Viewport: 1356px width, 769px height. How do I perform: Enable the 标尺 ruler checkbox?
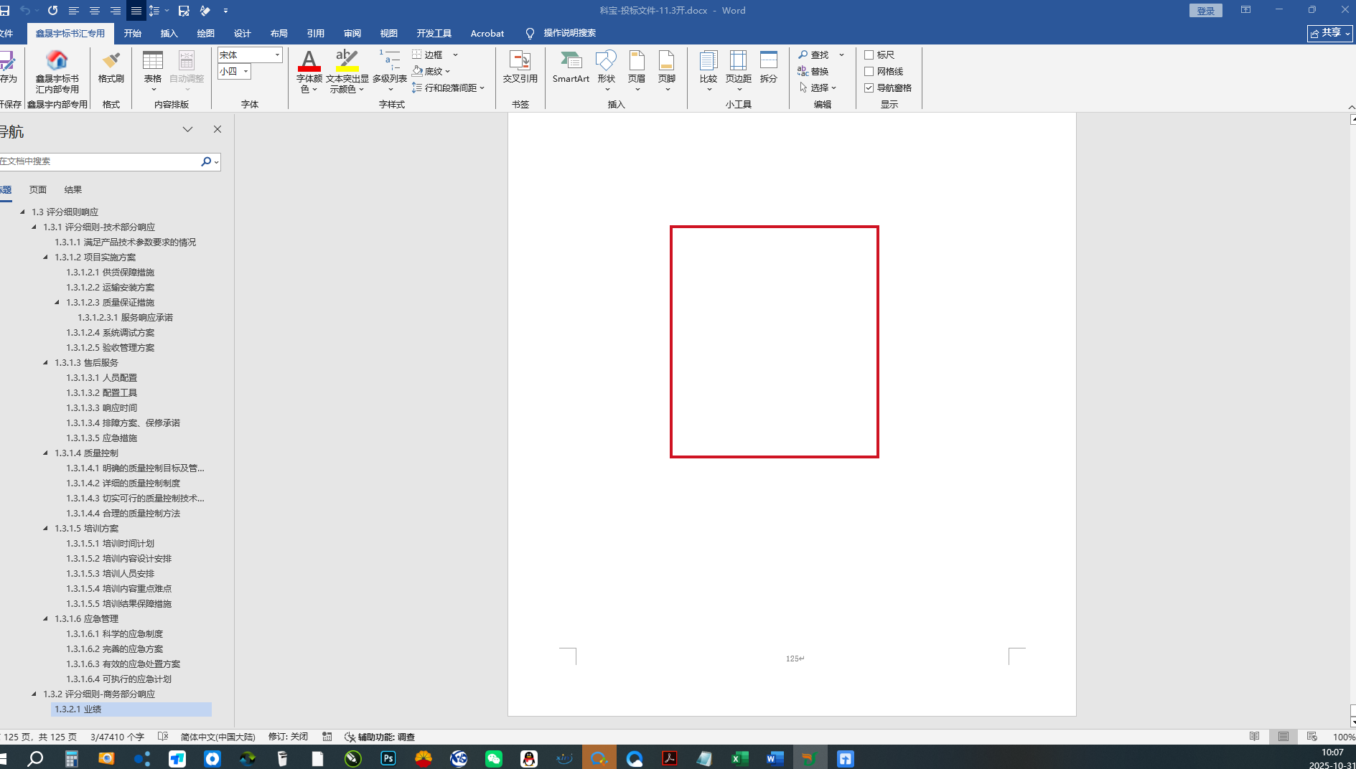pyautogui.click(x=869, y=55)
